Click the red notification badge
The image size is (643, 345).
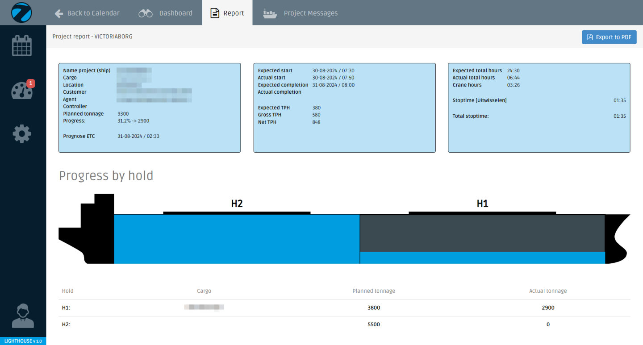click(30, 83)
